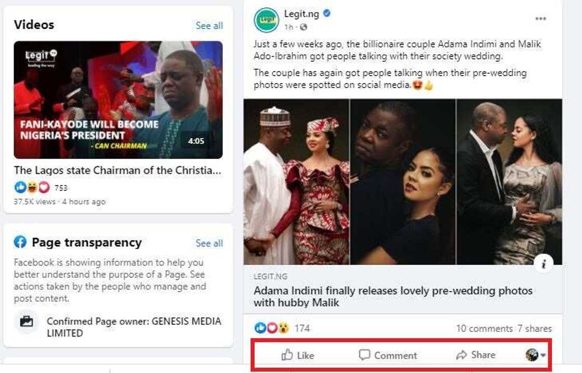Click the Comment button on the post
The width and height of the screenshot is (582, 373).
[388, 355]
